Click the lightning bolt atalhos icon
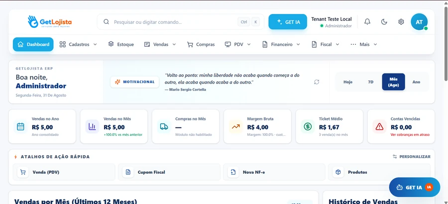The height and width of the screenshot is (204, 448). (16, 157)
